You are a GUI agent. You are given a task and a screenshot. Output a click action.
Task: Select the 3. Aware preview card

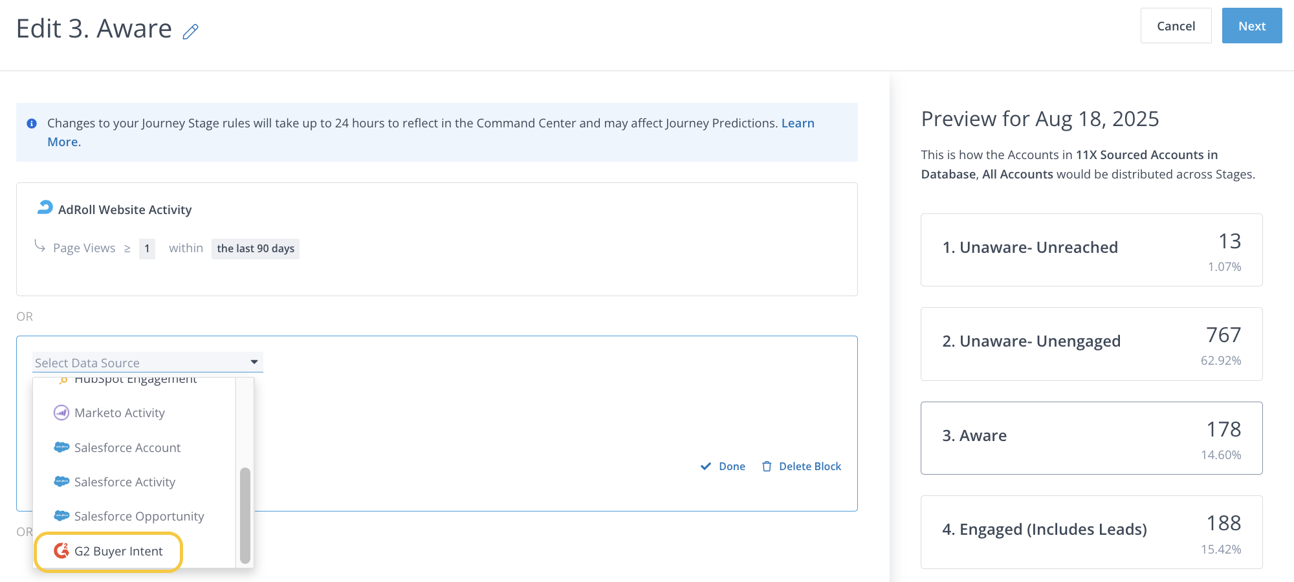(1091, 438)
